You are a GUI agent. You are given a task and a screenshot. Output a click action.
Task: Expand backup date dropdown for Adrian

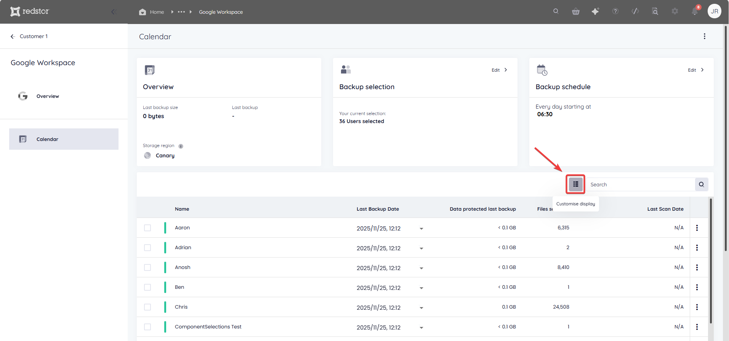tap(421, 248)
